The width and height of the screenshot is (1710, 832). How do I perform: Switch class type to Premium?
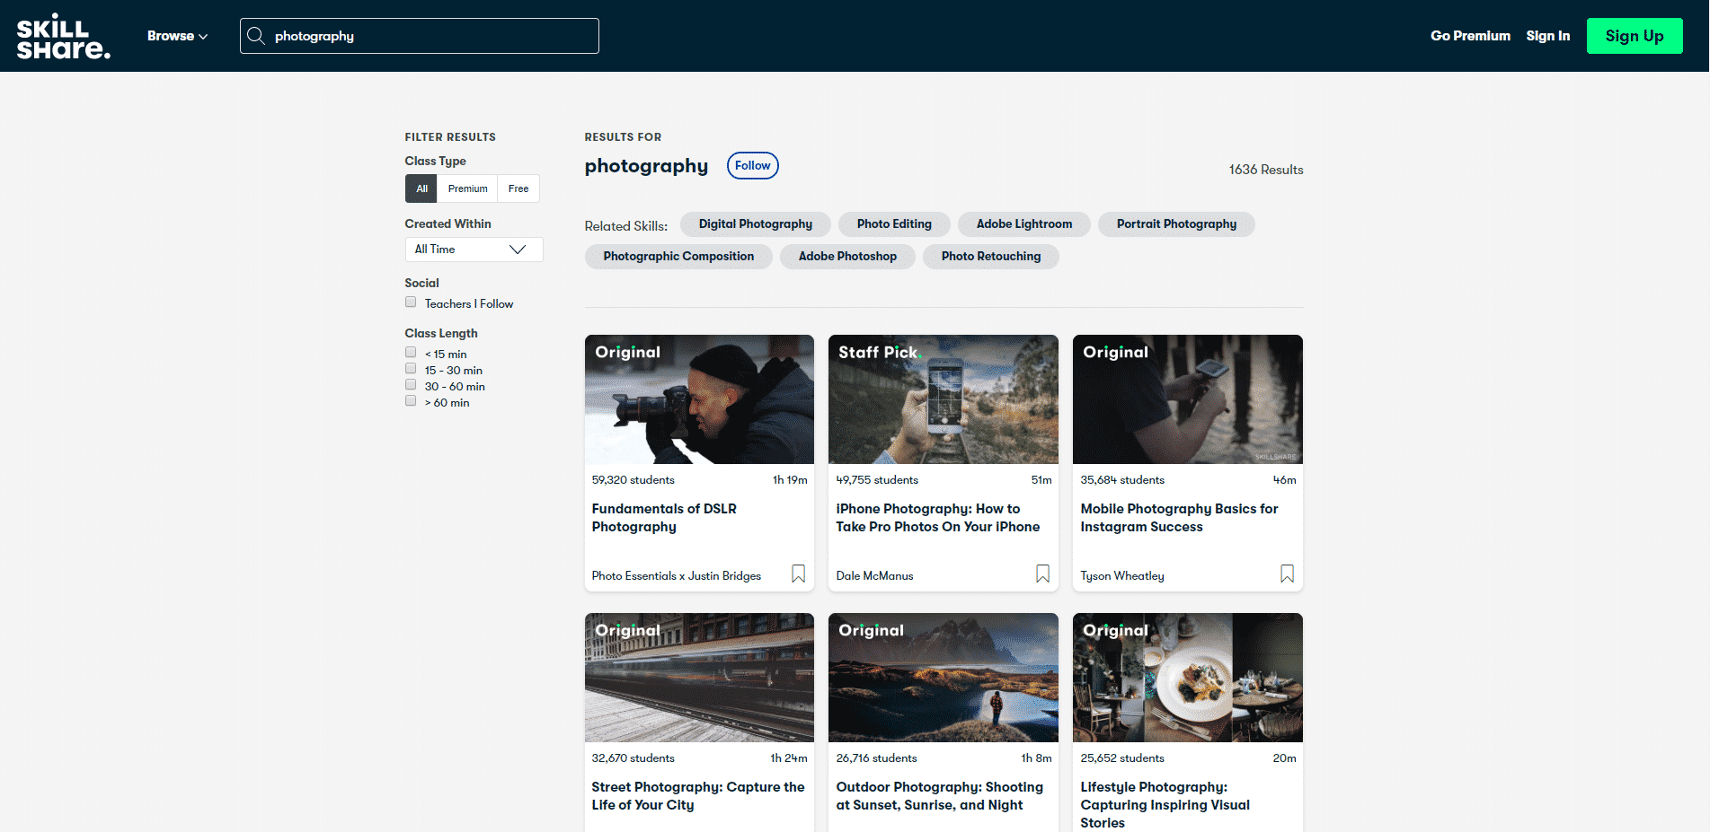pos(467,188)
